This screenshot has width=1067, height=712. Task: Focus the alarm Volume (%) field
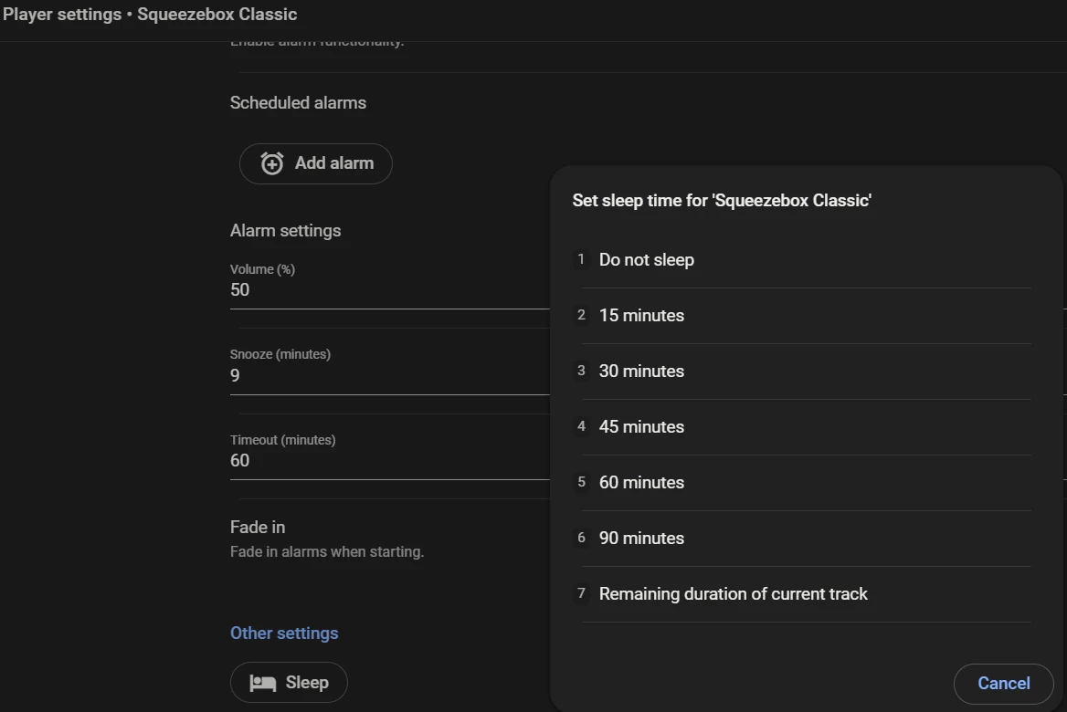click(x=384, y=290)
